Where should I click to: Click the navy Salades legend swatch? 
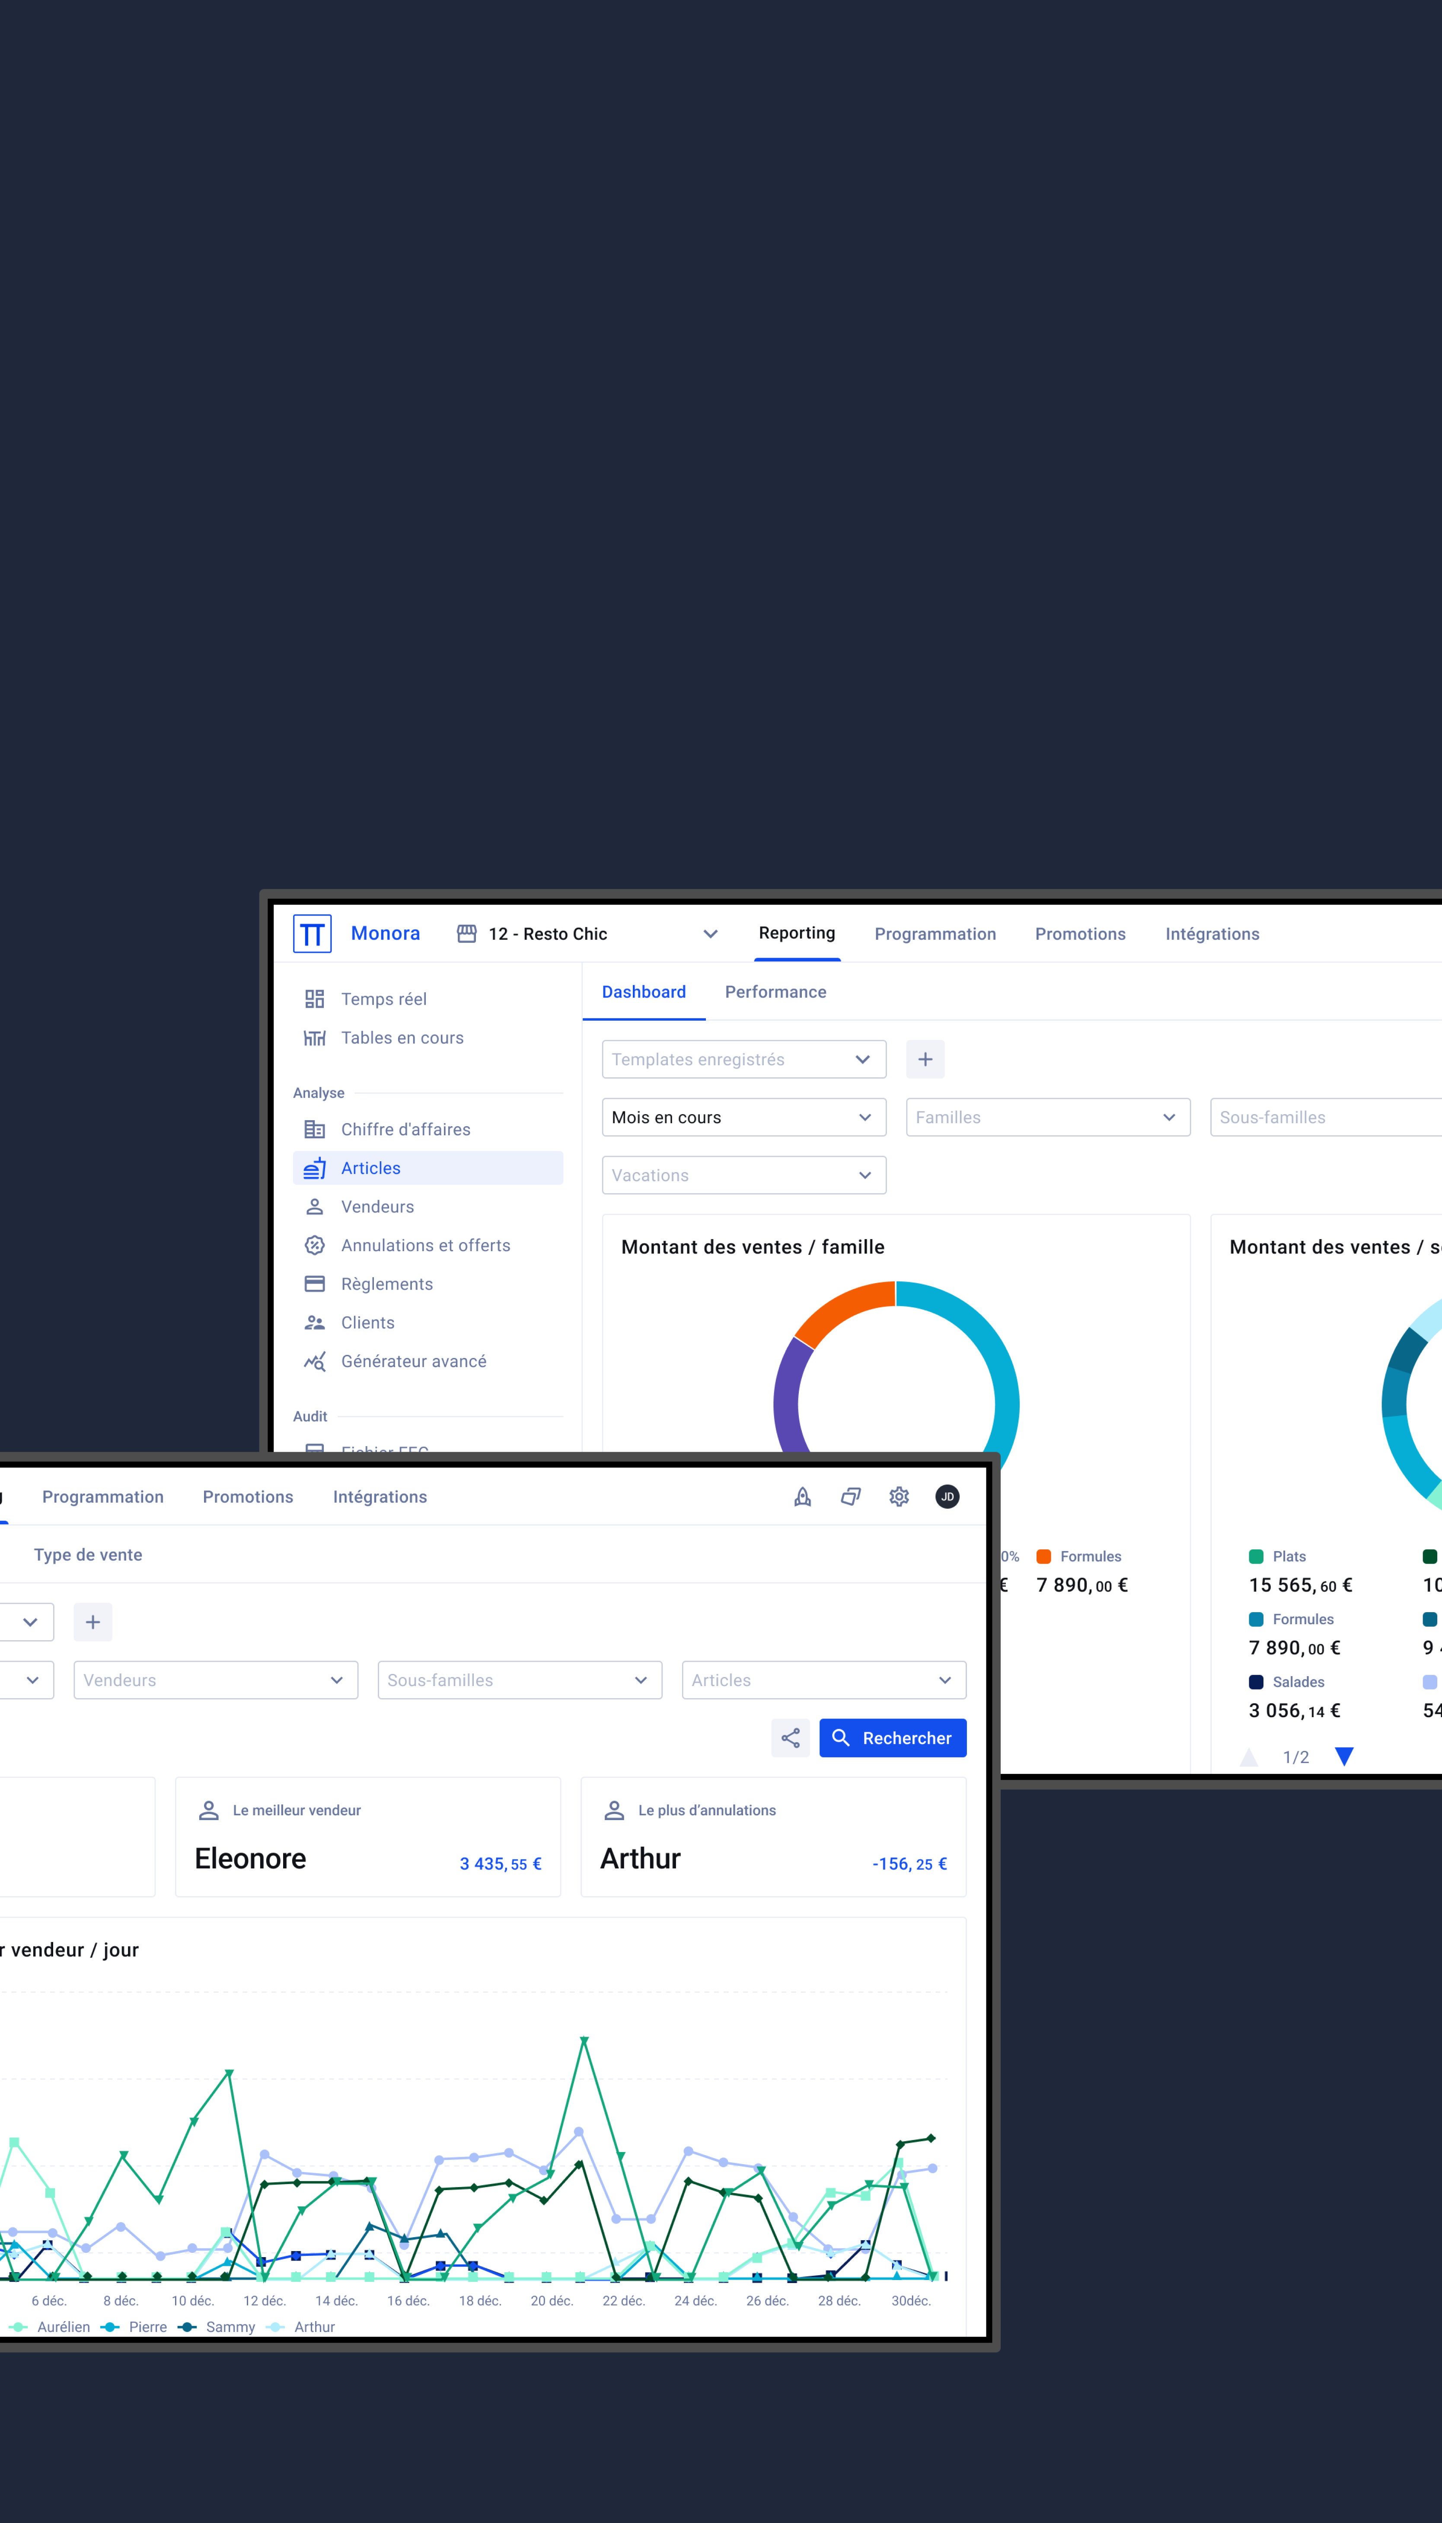click(x=1256, y=1682)
